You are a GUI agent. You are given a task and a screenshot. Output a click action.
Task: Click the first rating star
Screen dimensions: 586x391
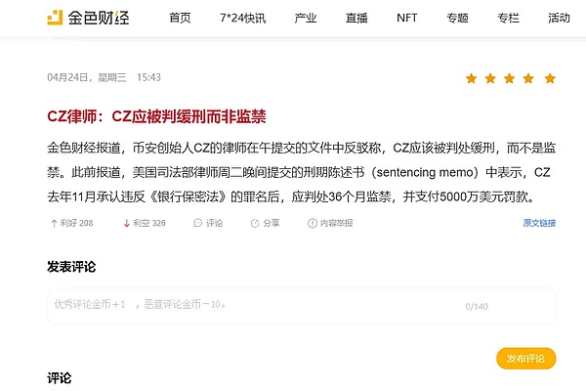(x=472, y=78)
